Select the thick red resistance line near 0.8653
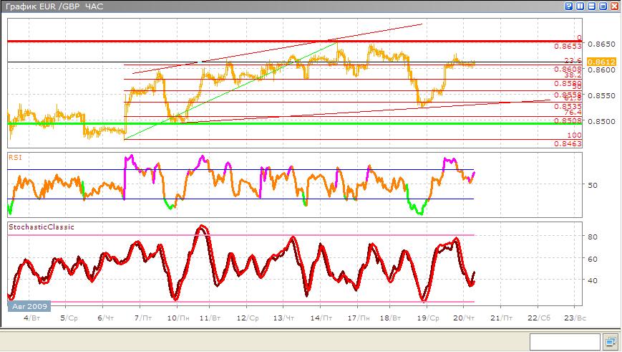The height and width of the screenshot is (352, 622). click(286, 42)
